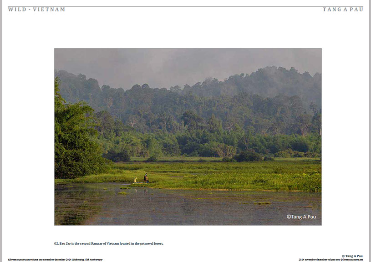
Task: Click the two people standing in the wetland
Action: tap(141, 178)
